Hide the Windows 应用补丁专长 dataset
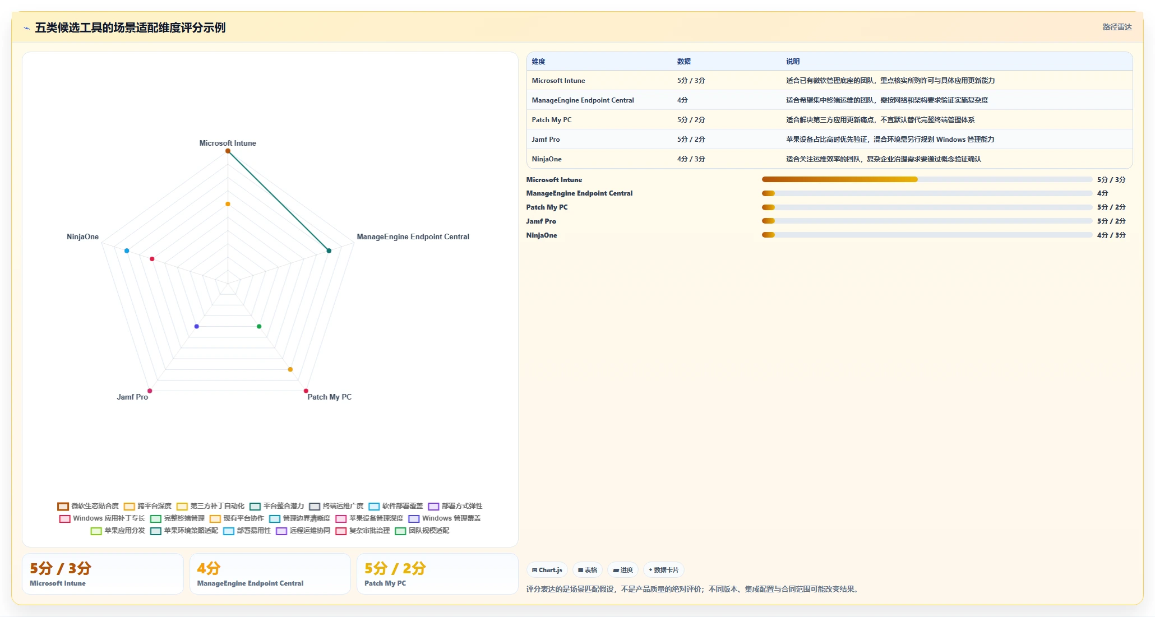The image size is (1155, 617). tap(102, 518)
